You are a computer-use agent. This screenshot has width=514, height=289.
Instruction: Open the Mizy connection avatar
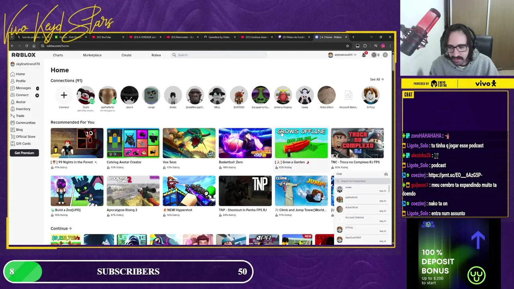(x=217, y=96)
